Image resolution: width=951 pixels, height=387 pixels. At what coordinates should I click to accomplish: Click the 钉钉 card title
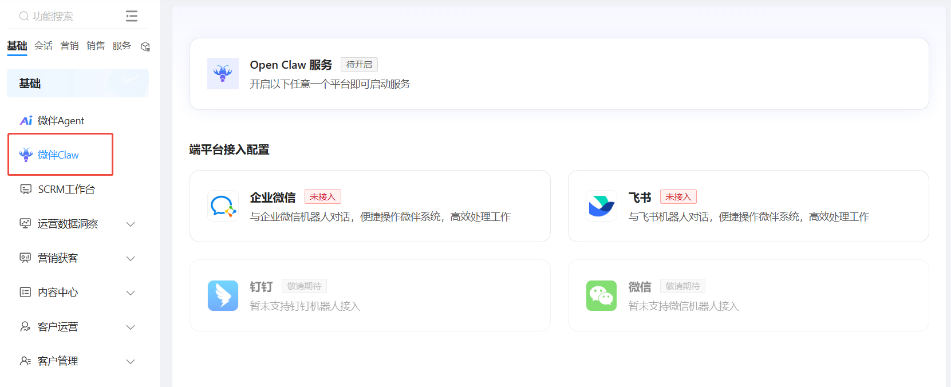point(261,287)
